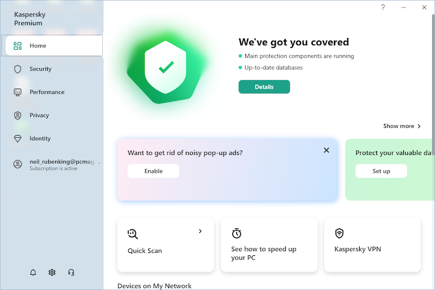Open the Home section in sidebar

coord(52,45)
